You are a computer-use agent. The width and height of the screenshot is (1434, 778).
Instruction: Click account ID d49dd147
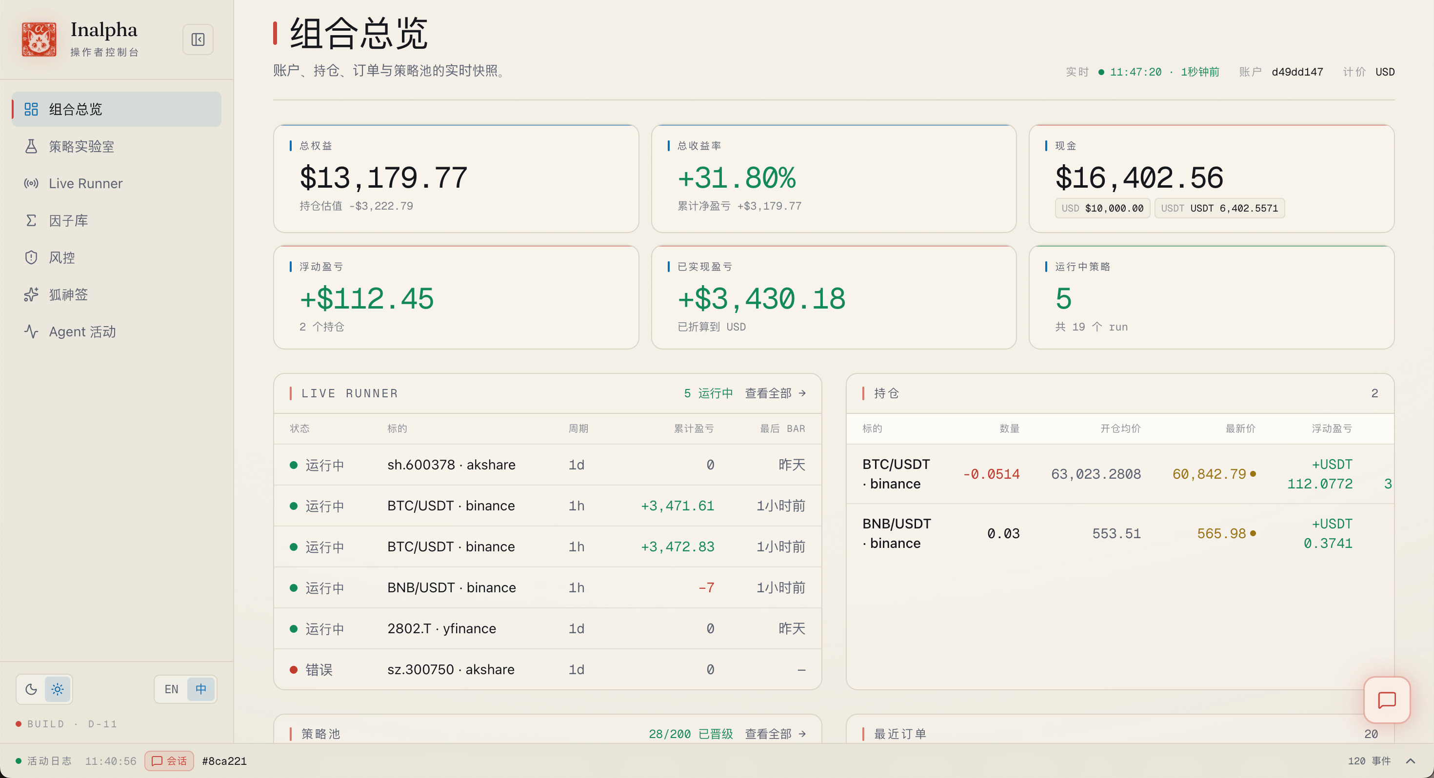1297,72
